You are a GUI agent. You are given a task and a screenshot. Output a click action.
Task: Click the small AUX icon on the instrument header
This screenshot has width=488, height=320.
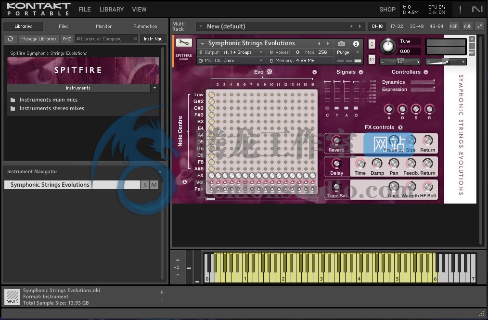[x=472, y=52]
